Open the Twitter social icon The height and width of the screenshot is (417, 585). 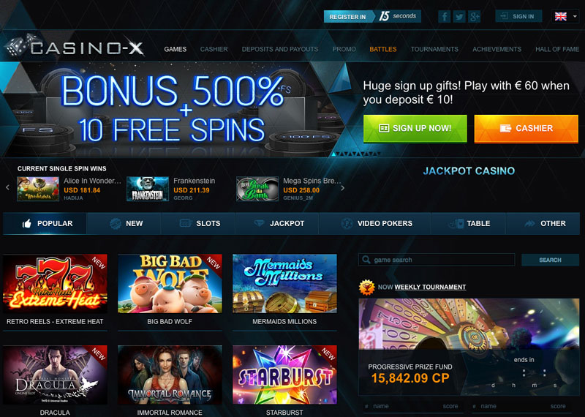pyautogui.click(x=459, y=16)
